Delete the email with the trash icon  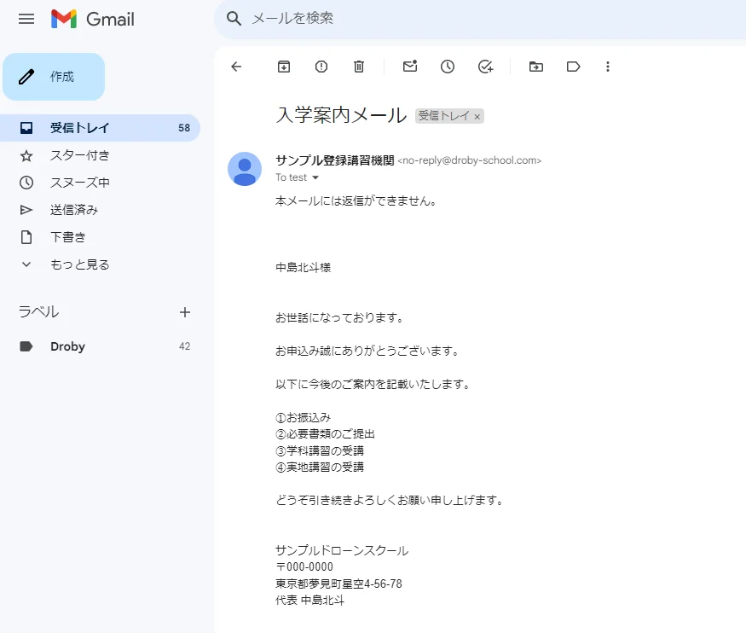(x=359, y=67)
